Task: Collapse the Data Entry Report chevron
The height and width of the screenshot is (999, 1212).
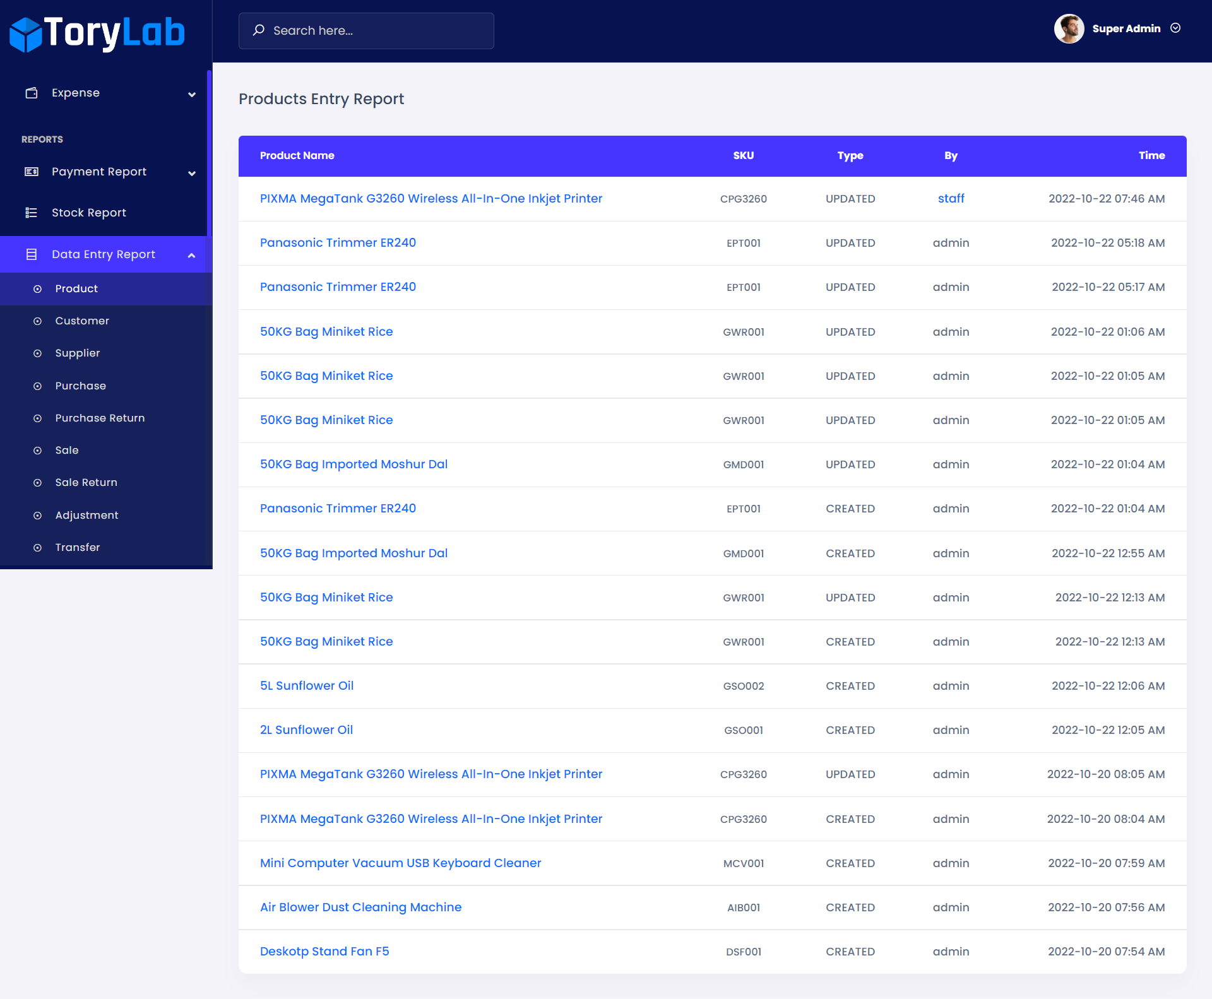Action: pos(192,256)
